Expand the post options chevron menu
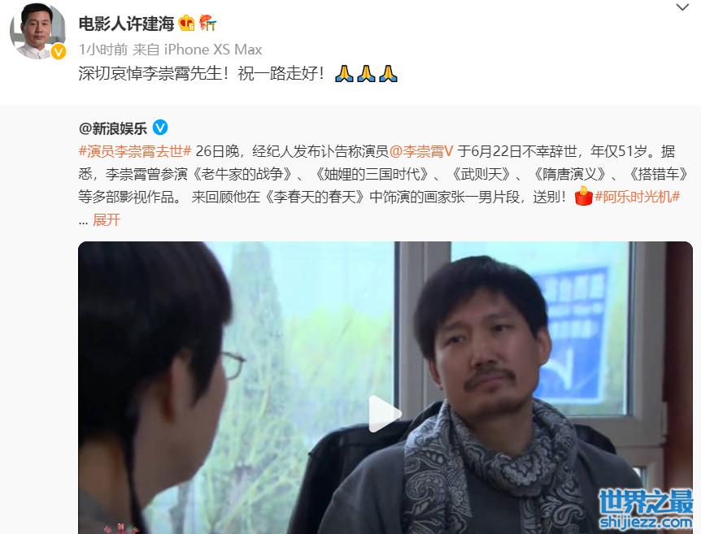This screenshot has height=534, width=701. coord(682,7)
